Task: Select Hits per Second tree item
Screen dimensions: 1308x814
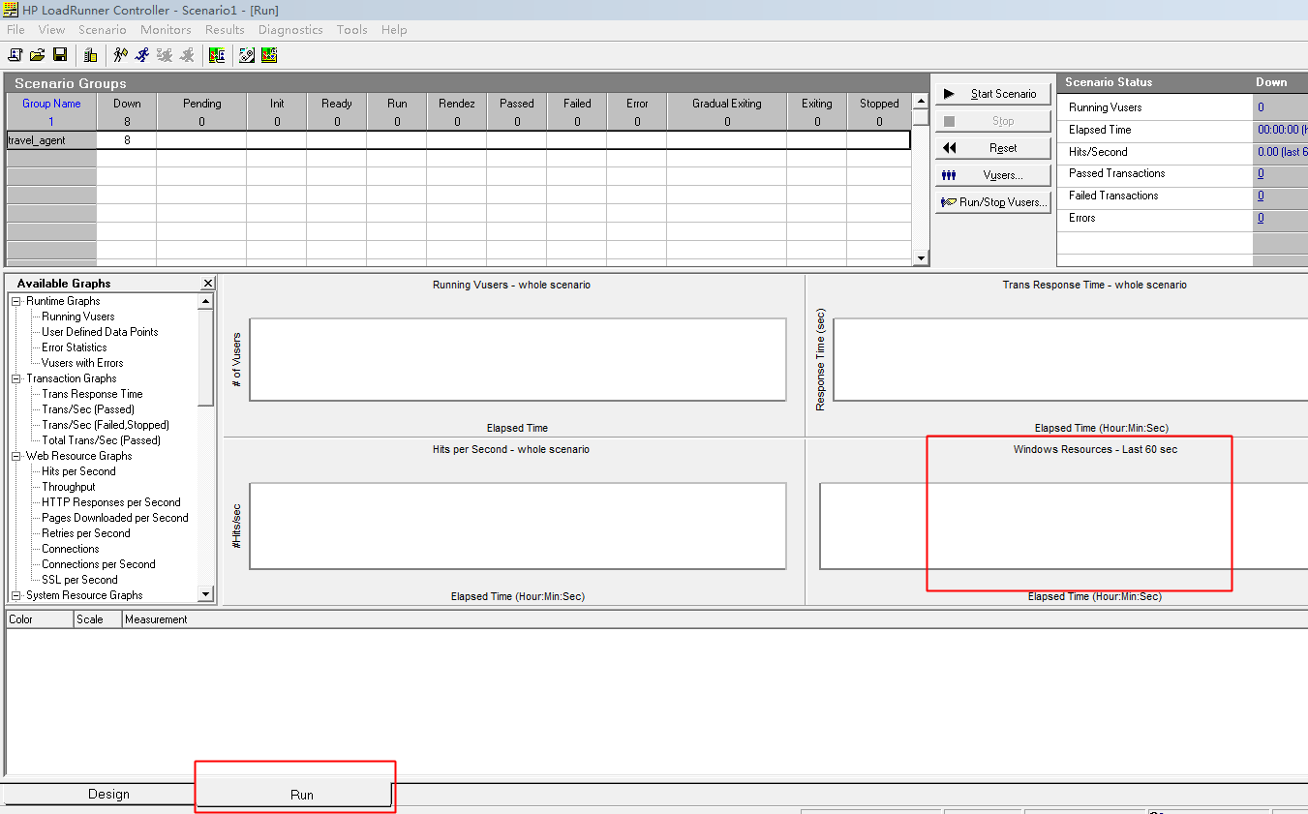Action: pos(78,471)
